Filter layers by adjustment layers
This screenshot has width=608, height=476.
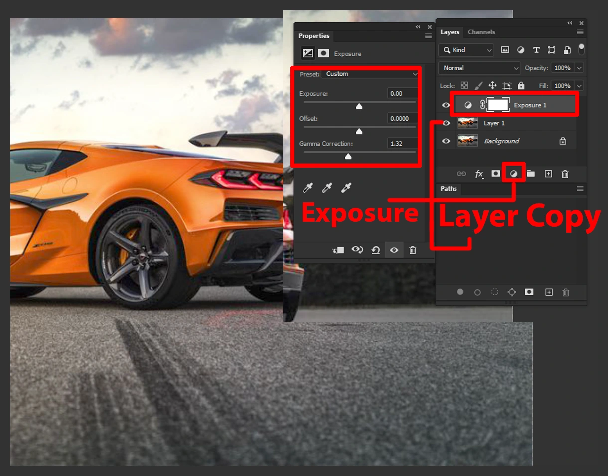pyautogui.click(x=521, y=50)
